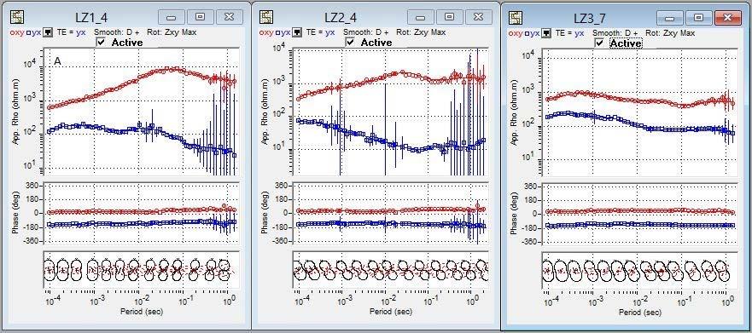Change the TE = yx mode setting in LZ2_4
Viewport: 752px width, 333px height.
(x=320, y=32)
